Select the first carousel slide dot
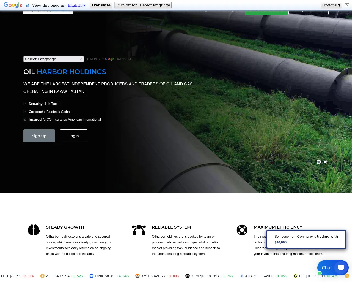Image resolution: width=352 pixels, height=282 pixels. [319, 162]
